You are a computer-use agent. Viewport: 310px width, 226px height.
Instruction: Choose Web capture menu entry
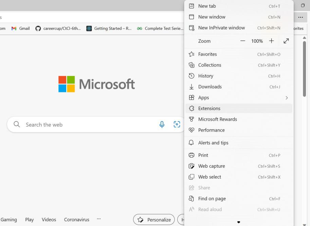239,166
